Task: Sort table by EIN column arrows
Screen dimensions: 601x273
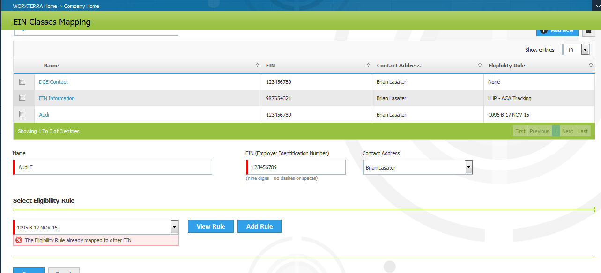Action: coord(368,66)
